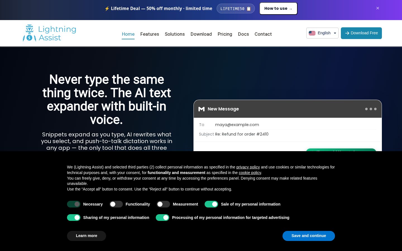This screenshot has width=402, height=251.
Task: Click the Gmail M icon in New Message
Action: 202,109
